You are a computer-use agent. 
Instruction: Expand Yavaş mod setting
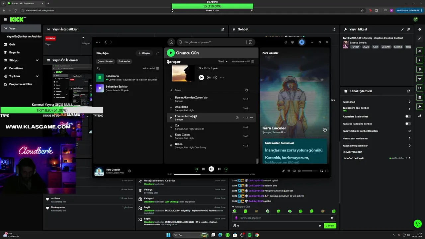pyautogui.click(x=409, y=102)
